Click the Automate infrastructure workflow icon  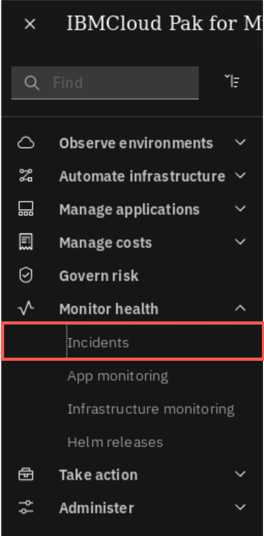26,176
